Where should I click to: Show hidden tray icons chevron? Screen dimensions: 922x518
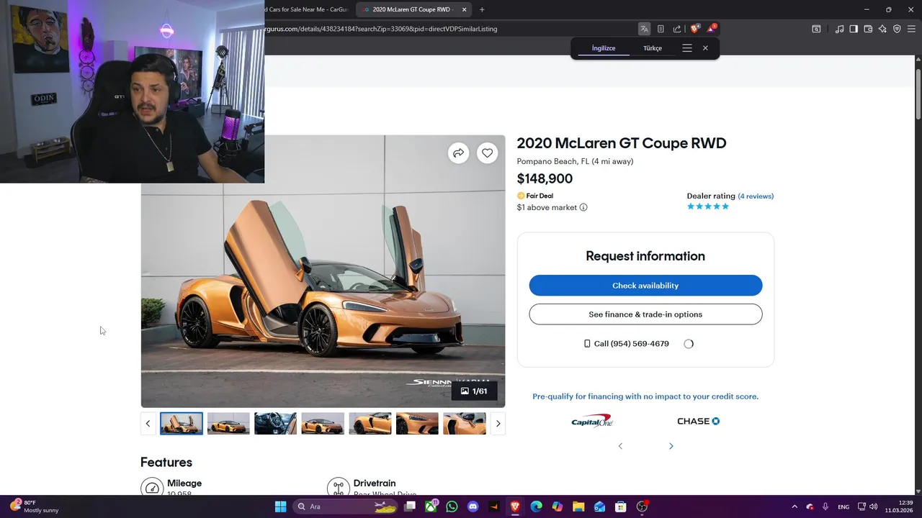point(795,506)
